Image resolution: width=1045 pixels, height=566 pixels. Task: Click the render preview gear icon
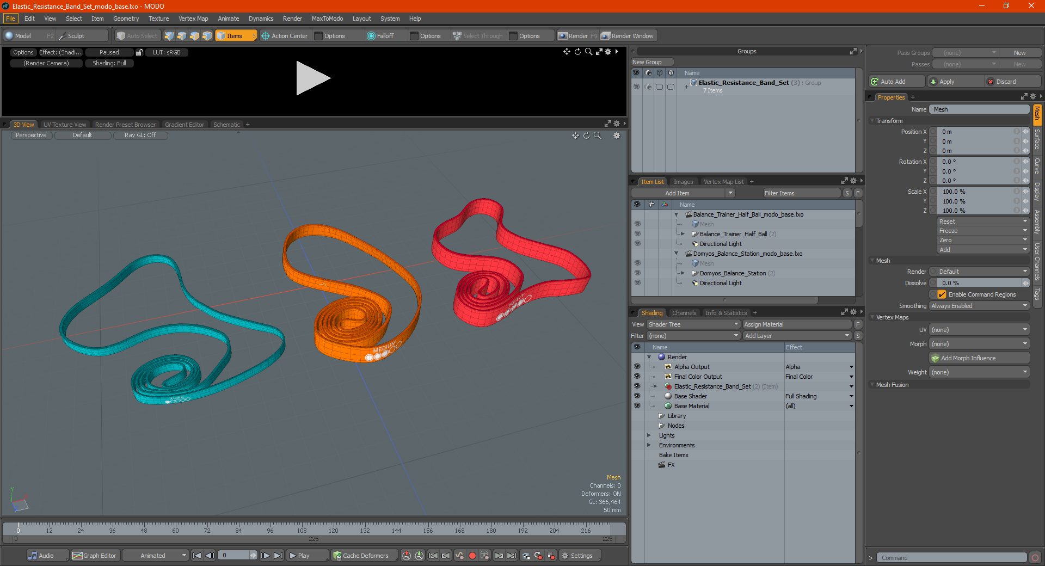tap(608, 52)
